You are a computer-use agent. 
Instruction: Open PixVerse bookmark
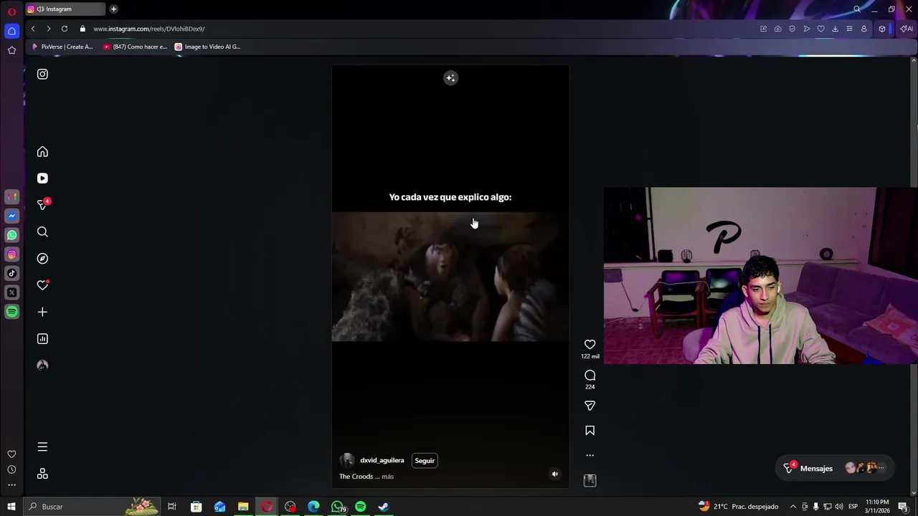pos(62,47)
